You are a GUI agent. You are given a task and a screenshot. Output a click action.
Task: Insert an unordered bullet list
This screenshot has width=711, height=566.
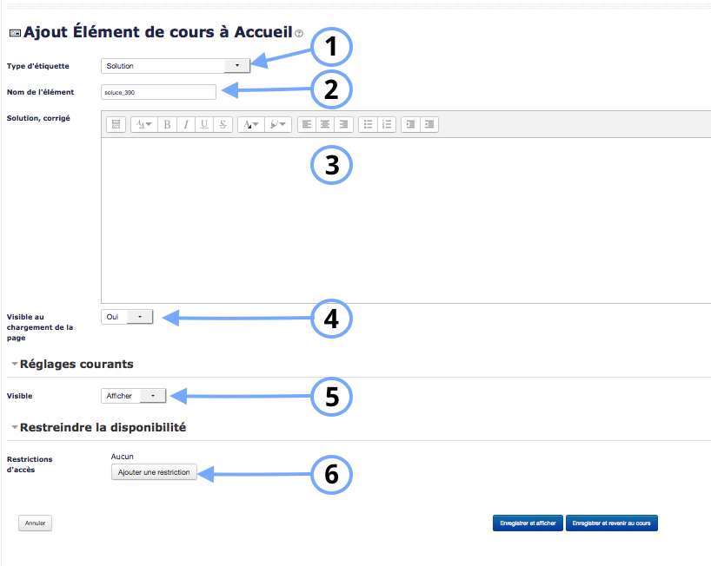369,125
